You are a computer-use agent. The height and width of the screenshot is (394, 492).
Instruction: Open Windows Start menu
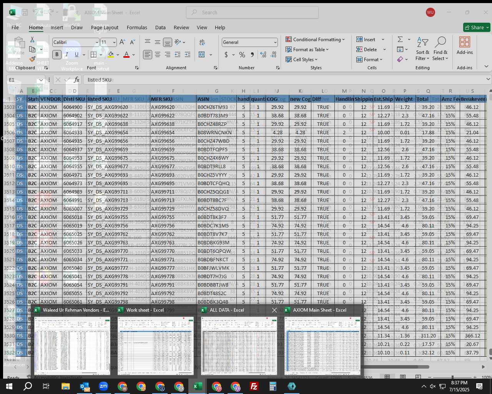9,386
